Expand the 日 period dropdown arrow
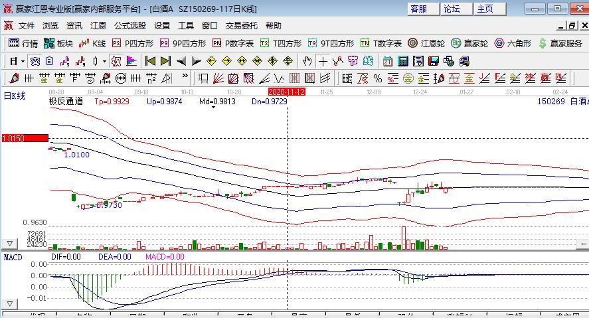This screenshot has height=318, width=589. (23, 61)
